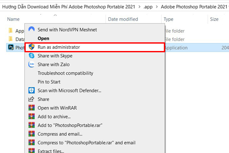
Task: Click the Microsoft Defender shield icon
Action: point(31,90)
